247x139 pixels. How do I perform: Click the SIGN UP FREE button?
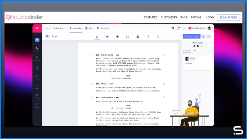[228, 18]
